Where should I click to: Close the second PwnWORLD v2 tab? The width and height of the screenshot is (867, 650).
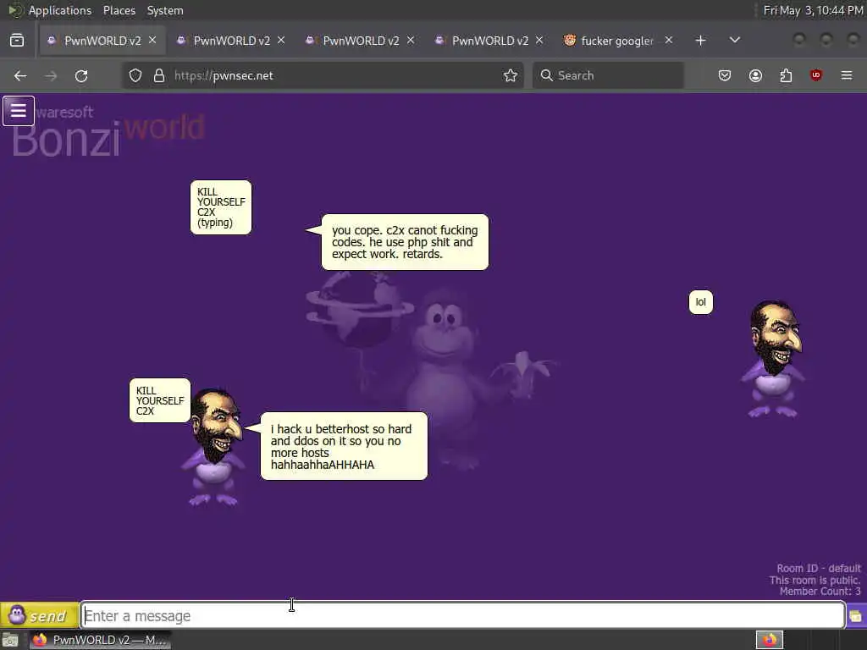[281, 41]
